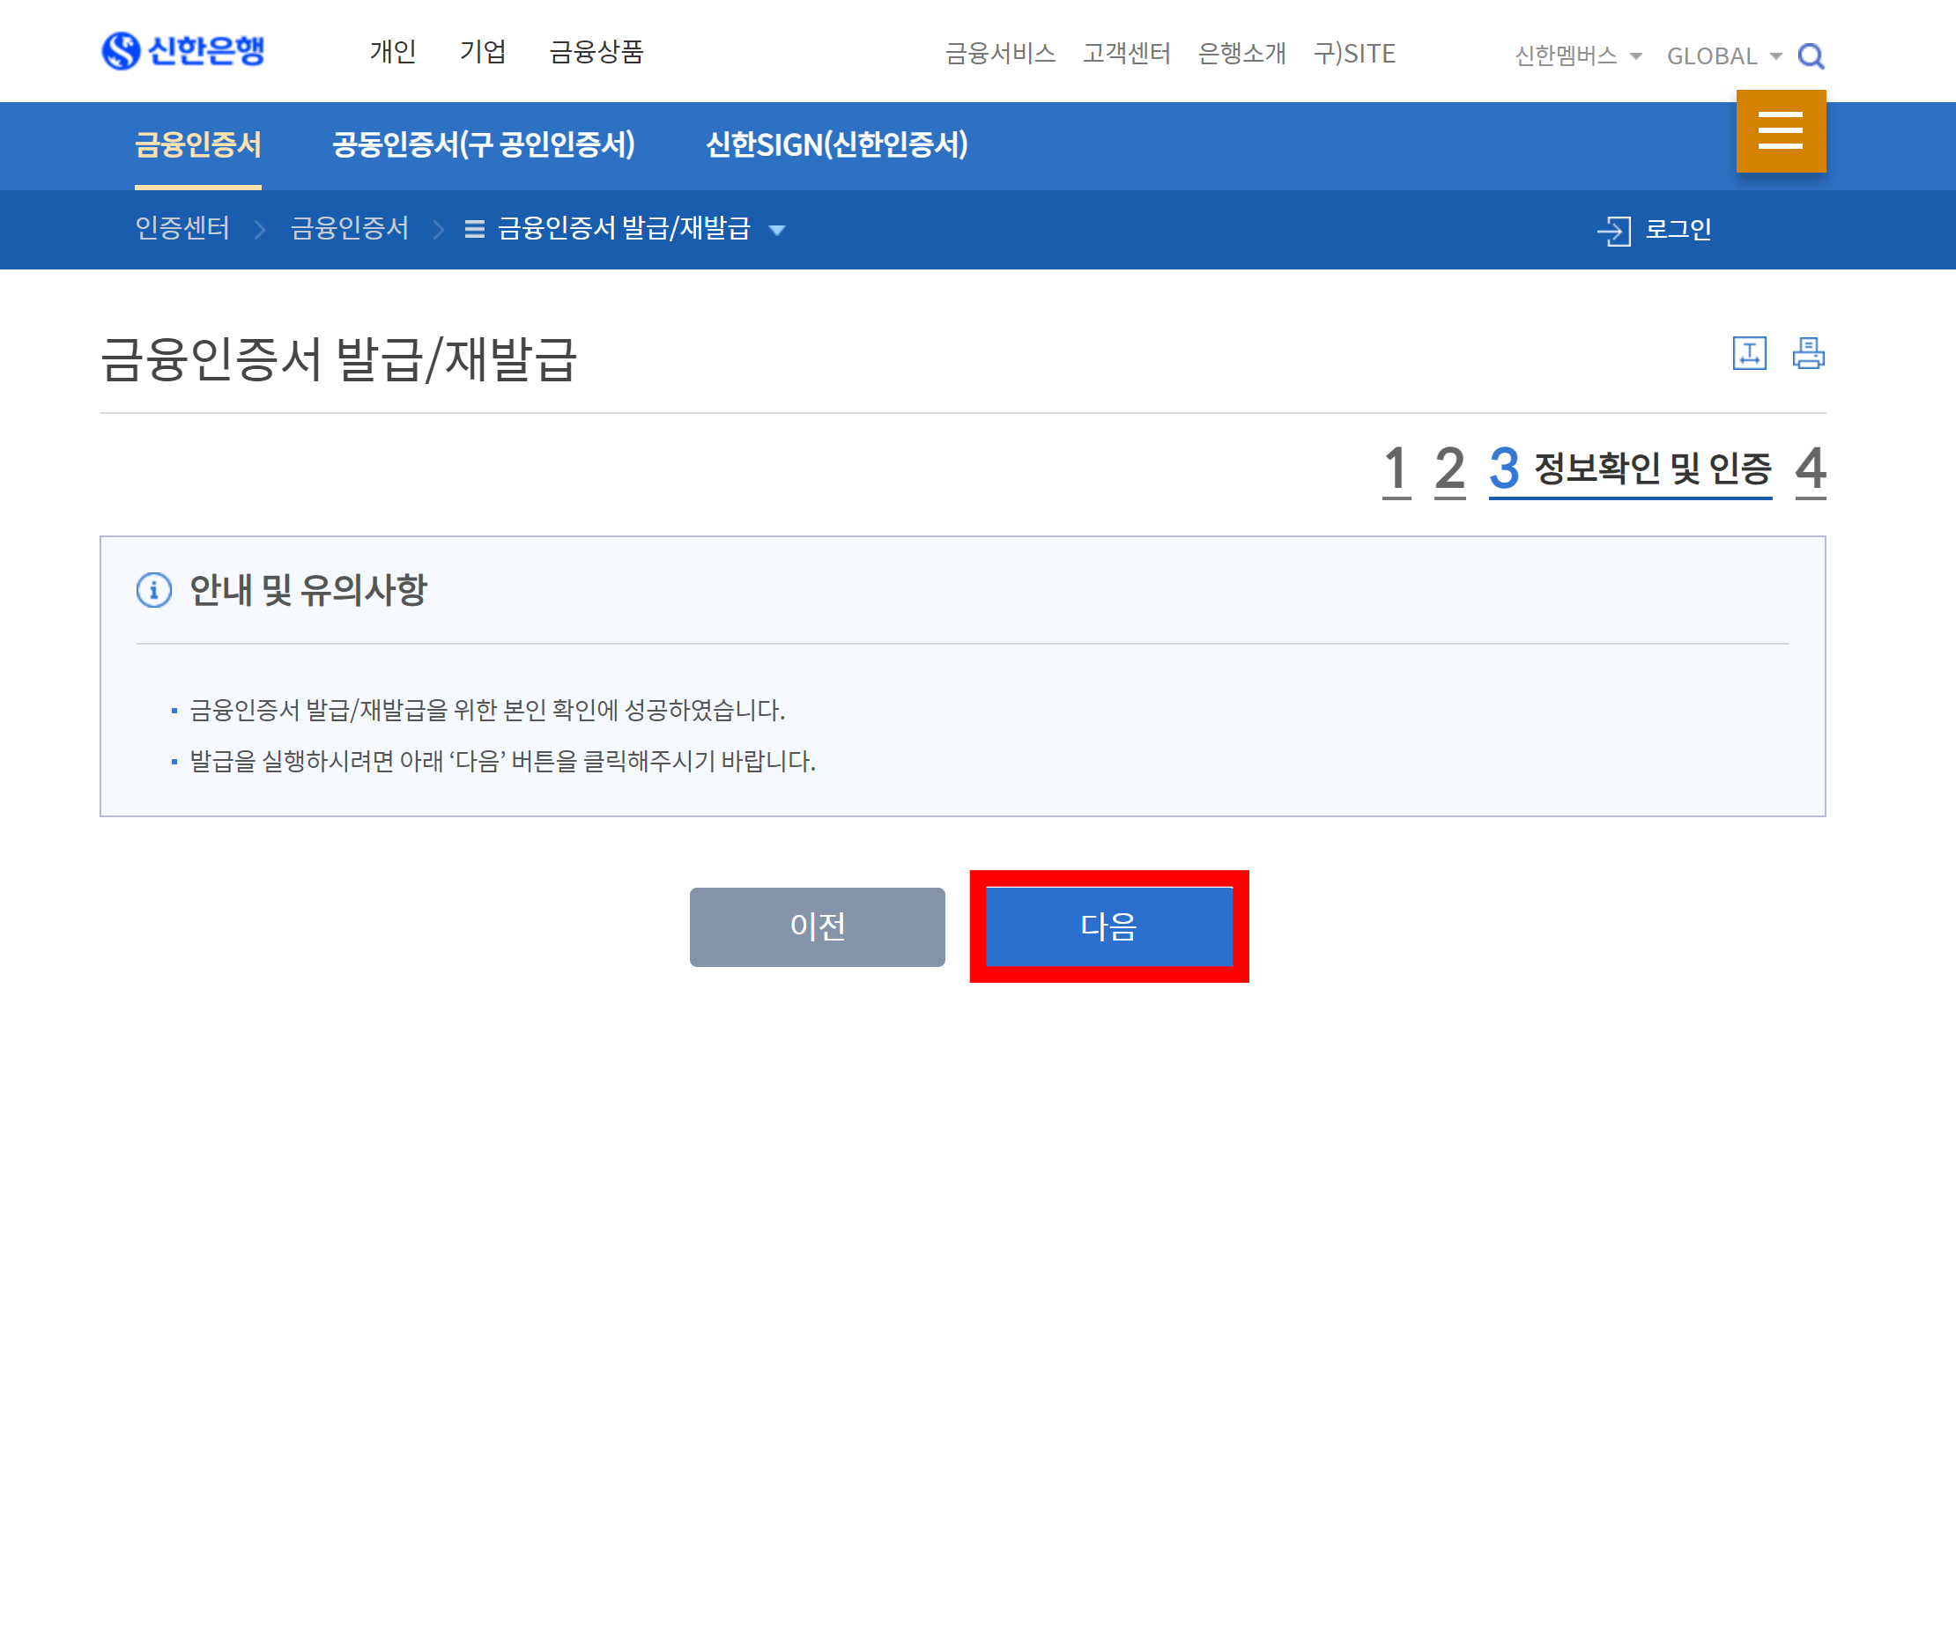Expand the 금융인증서 발급/재발급 breadcrumb dropdown arrow
Viewport: 1956px width, 1638px height.
pyautogui.click(x=777, y=230)
